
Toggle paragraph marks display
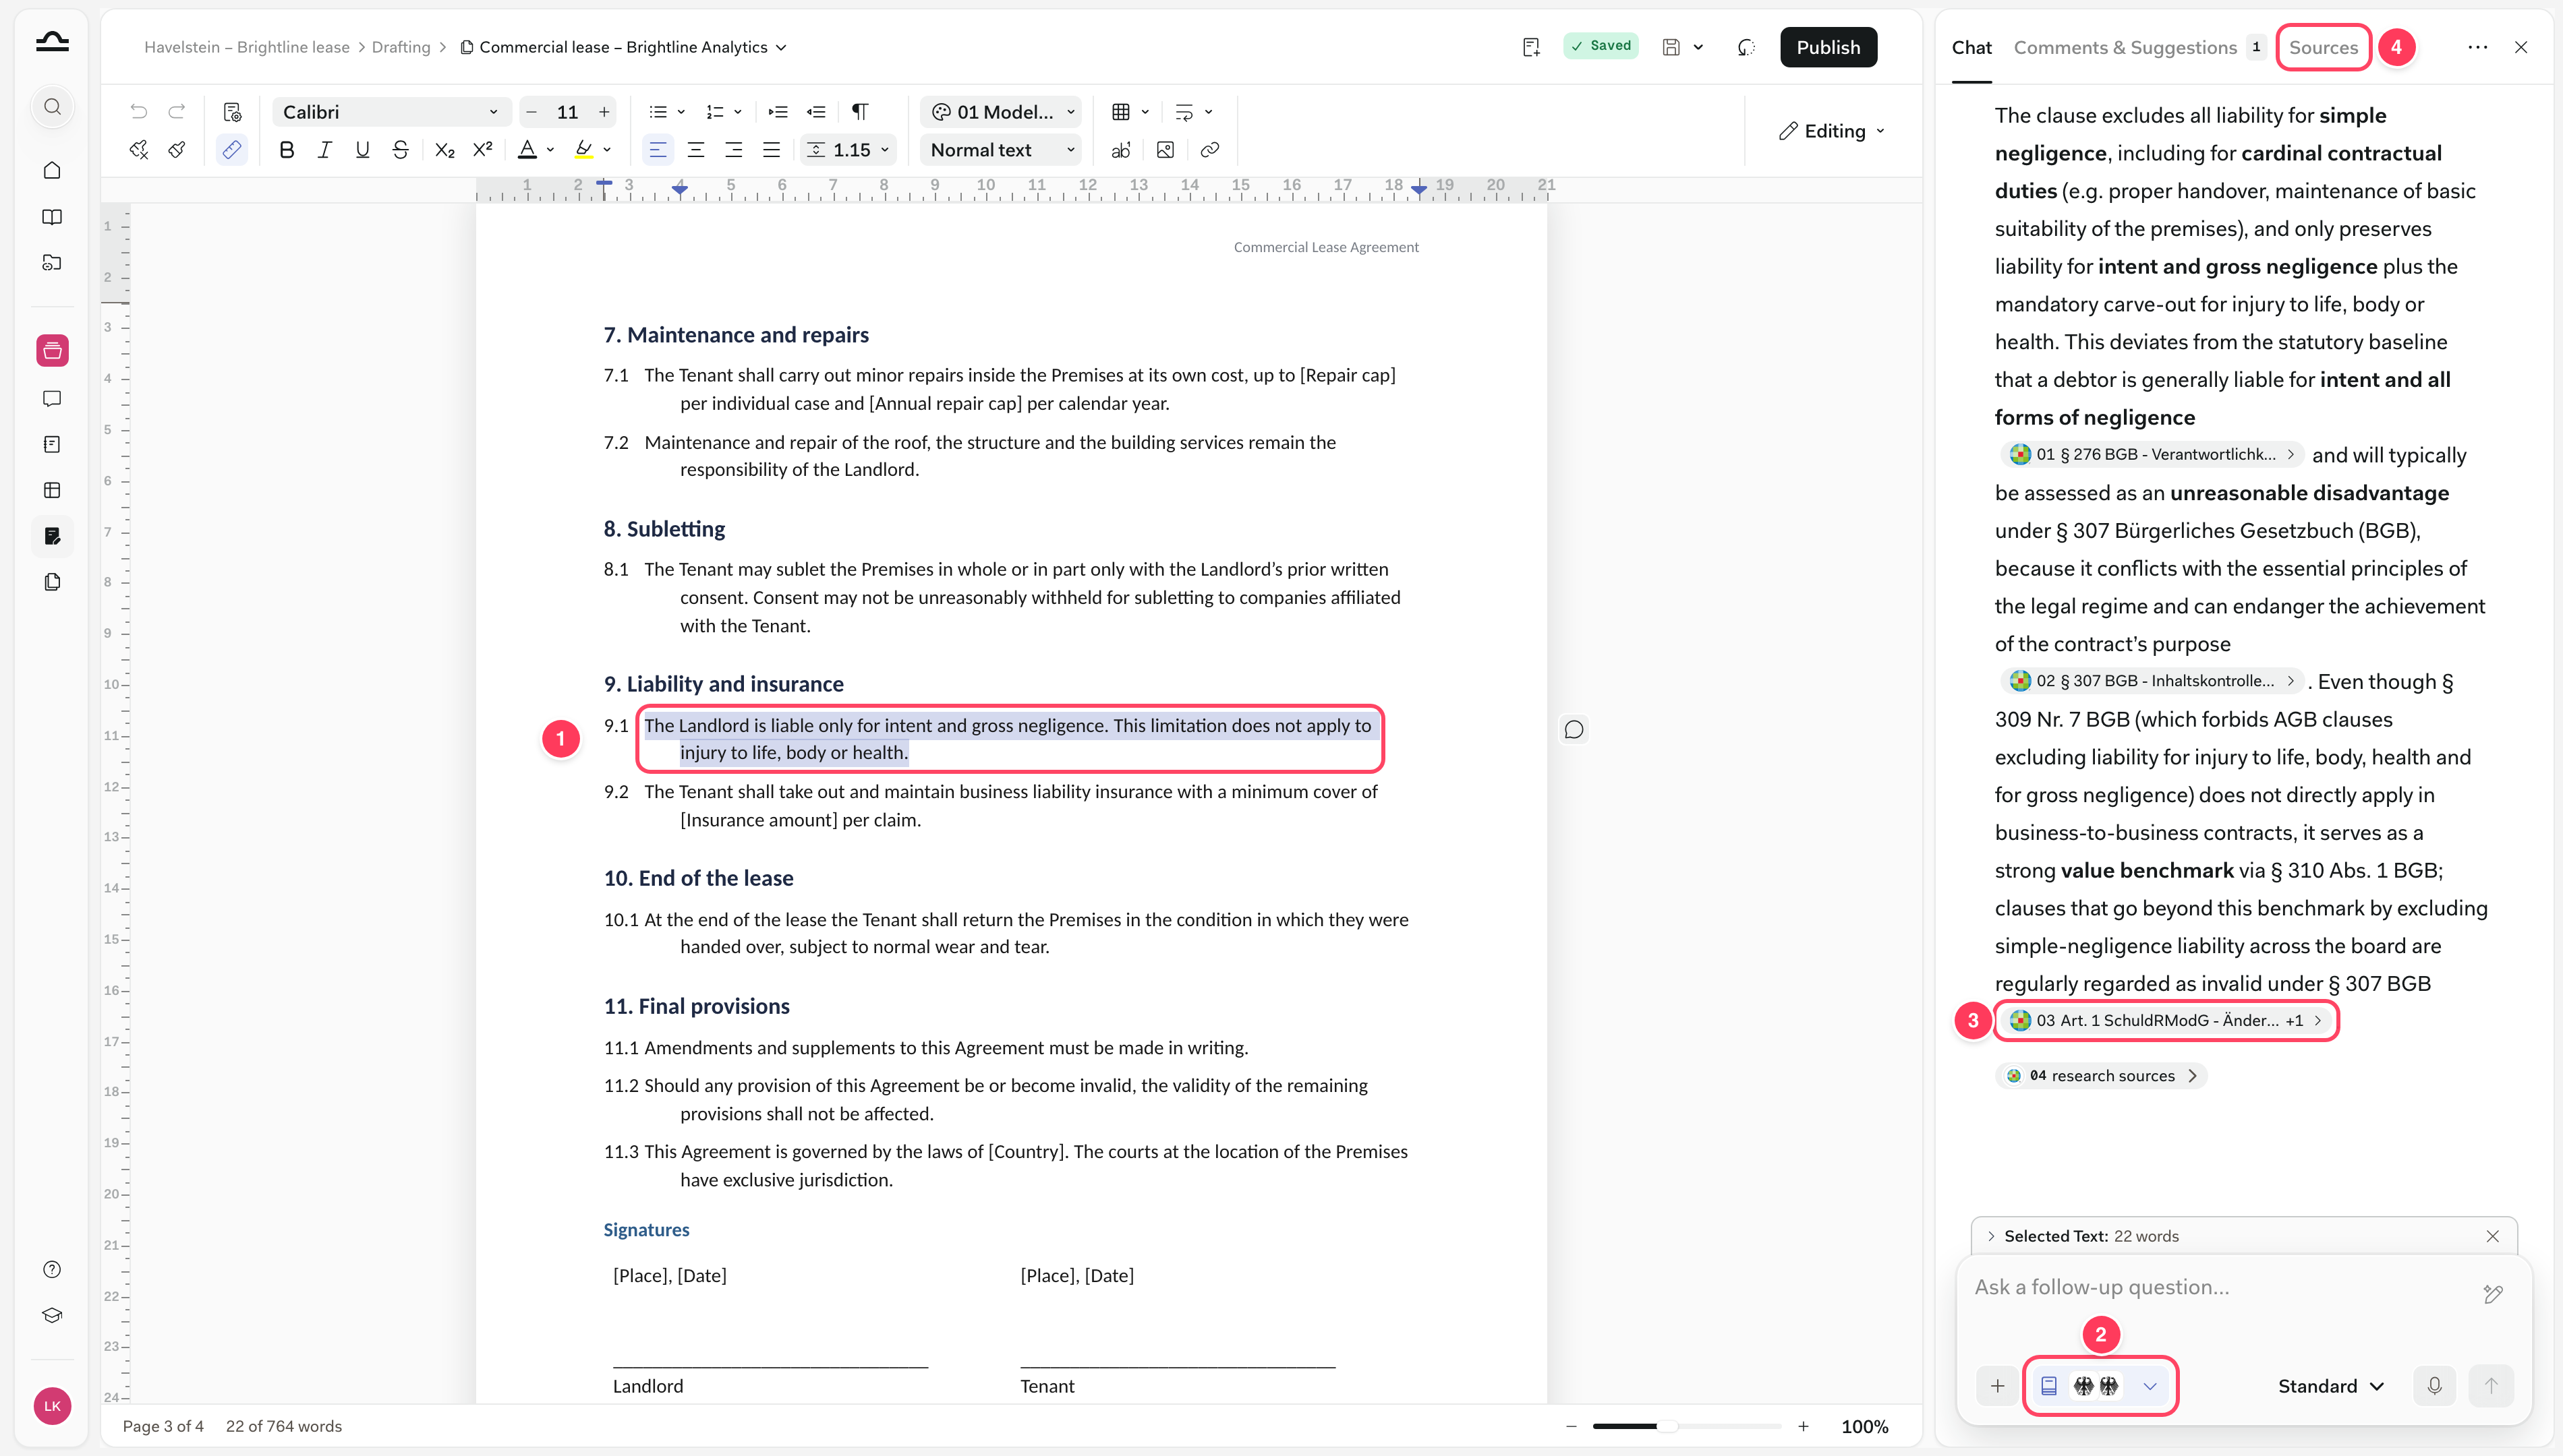tap(859, 111)
